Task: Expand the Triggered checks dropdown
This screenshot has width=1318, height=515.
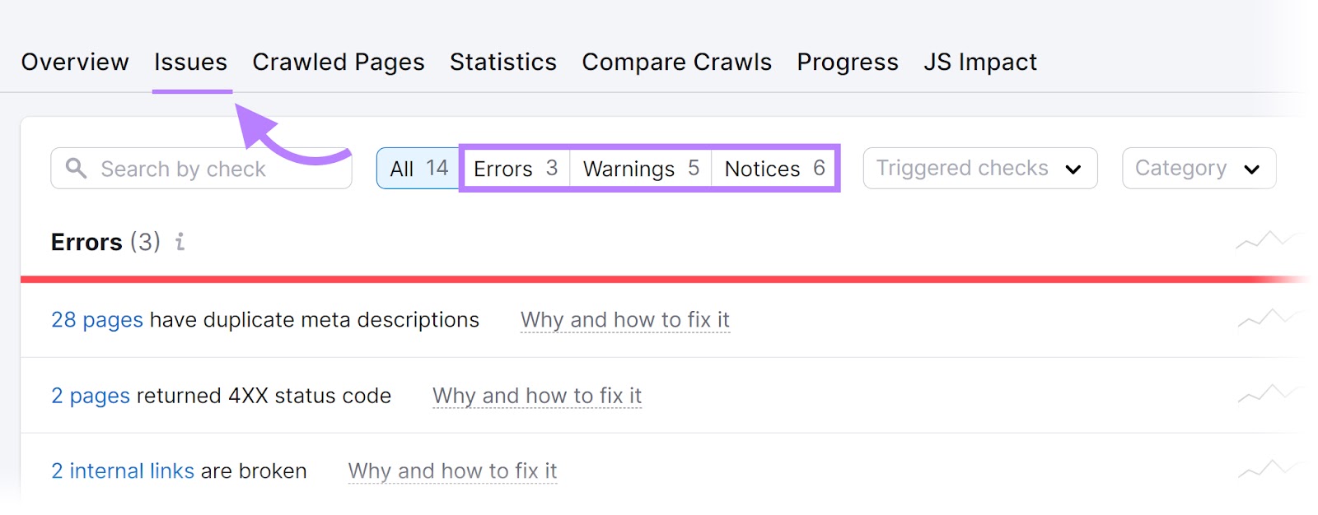Action: tap(979, 169)
